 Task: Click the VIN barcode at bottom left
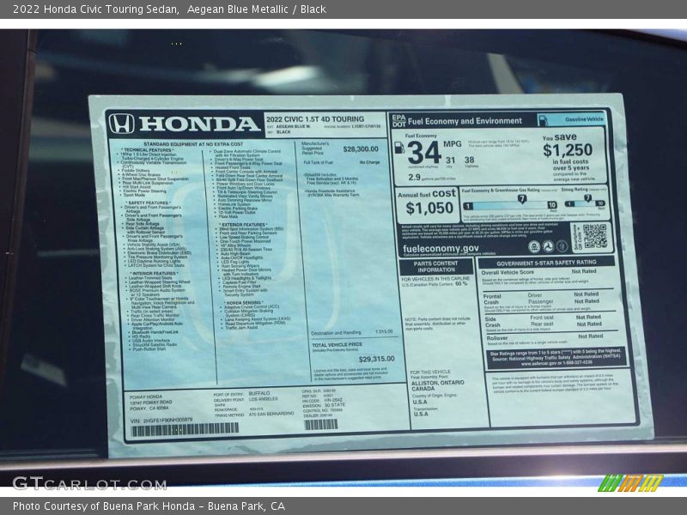[x=185, y=428]
